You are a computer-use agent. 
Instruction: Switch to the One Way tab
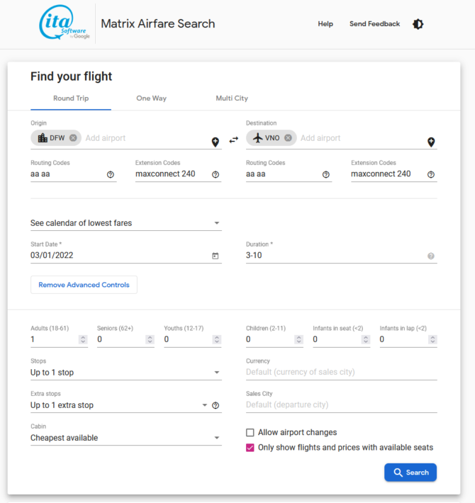click(x=152, y=98)
